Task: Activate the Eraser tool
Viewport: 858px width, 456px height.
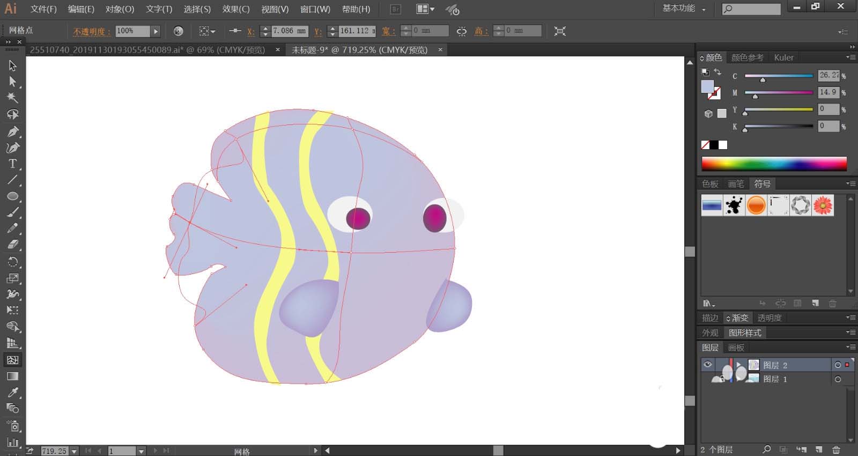Action: pyautogui.click(x=12, y=245)
